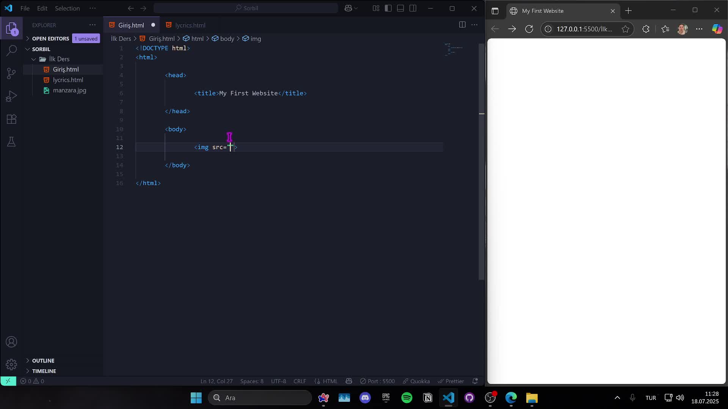Open browser Favorites list
728x409 pixels.
[x=665, y=29]
